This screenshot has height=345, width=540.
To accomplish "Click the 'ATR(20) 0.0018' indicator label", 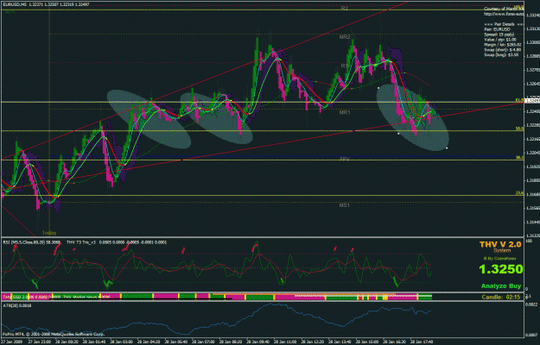I will (17, 305).
